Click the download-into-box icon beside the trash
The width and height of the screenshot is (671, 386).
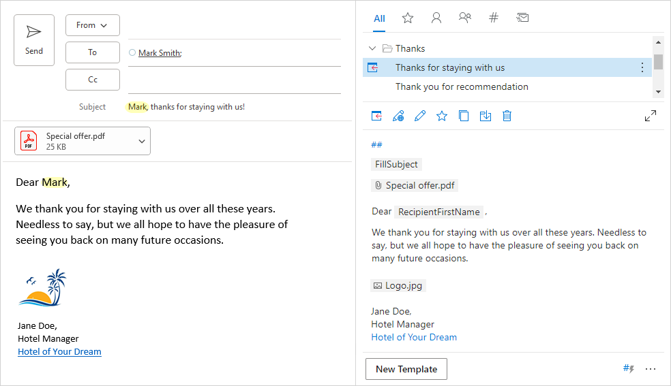486,116
